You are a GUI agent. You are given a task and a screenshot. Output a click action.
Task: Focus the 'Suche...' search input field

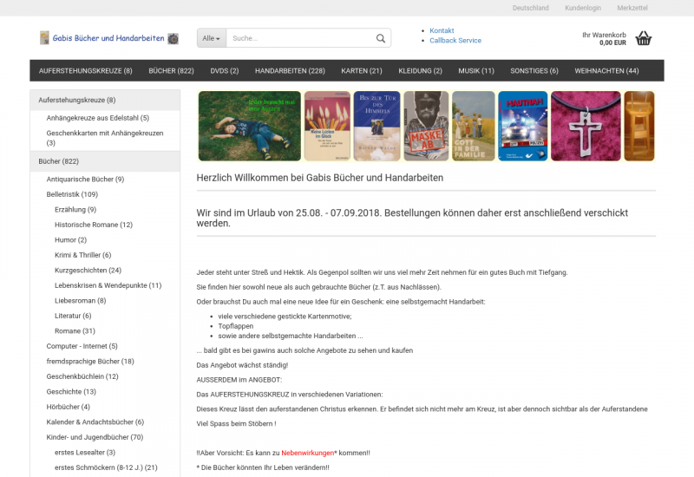pyautogui.click(x=299, y=38)
